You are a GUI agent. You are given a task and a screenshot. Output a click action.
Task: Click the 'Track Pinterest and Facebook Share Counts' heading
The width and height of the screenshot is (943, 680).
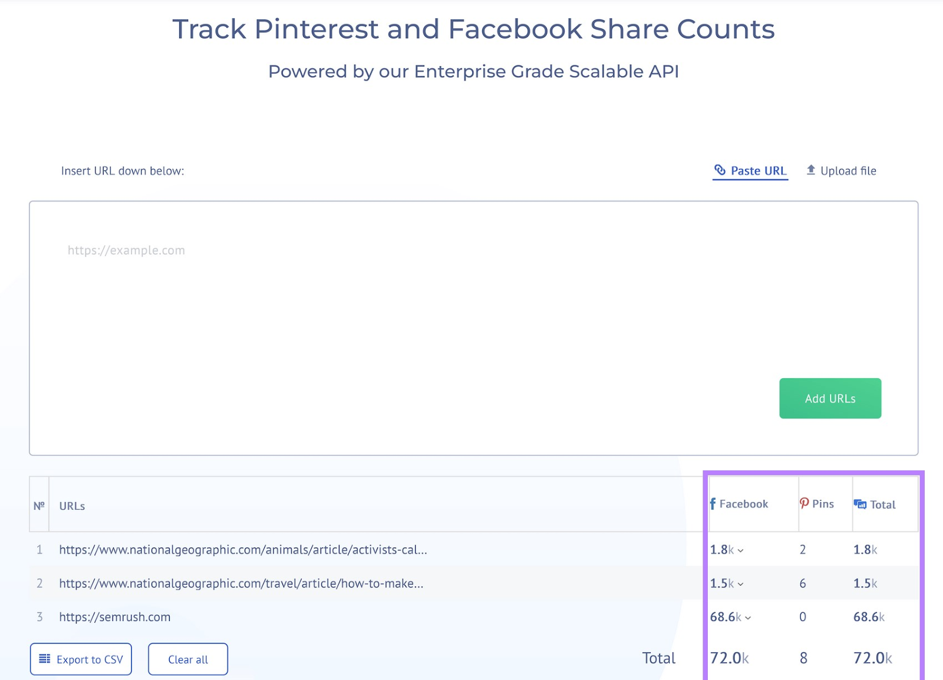[x=473, y=29]
